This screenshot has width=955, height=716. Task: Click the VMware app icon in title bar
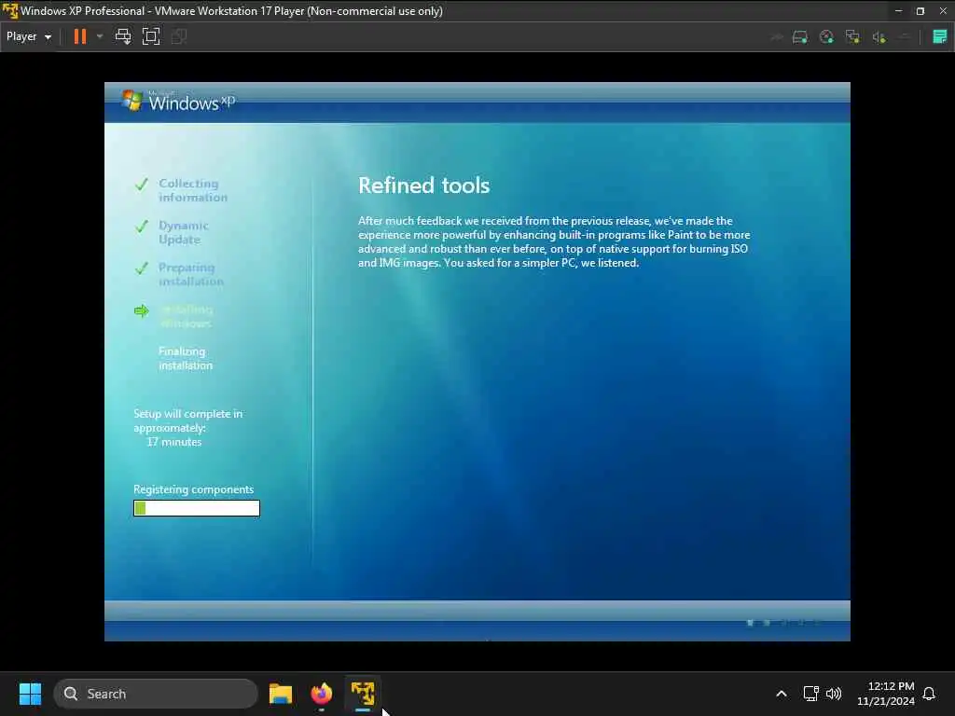(x=10, y=10)
